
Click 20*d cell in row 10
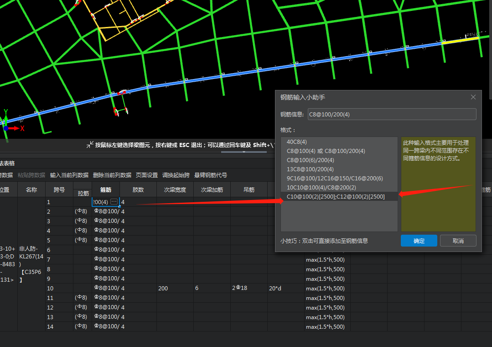[x=285, y=288]
